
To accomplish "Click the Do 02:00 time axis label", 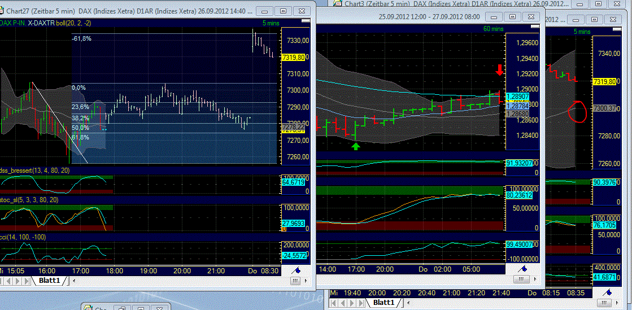I will click(435, 269).
